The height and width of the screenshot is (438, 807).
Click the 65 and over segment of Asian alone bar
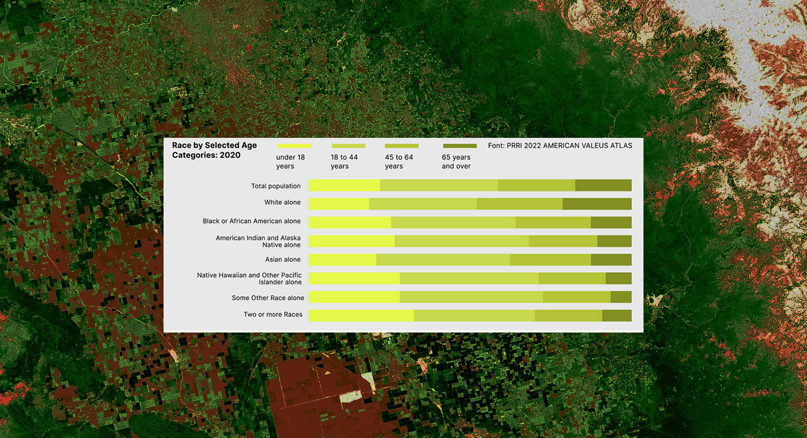click(x=611, y=259)
